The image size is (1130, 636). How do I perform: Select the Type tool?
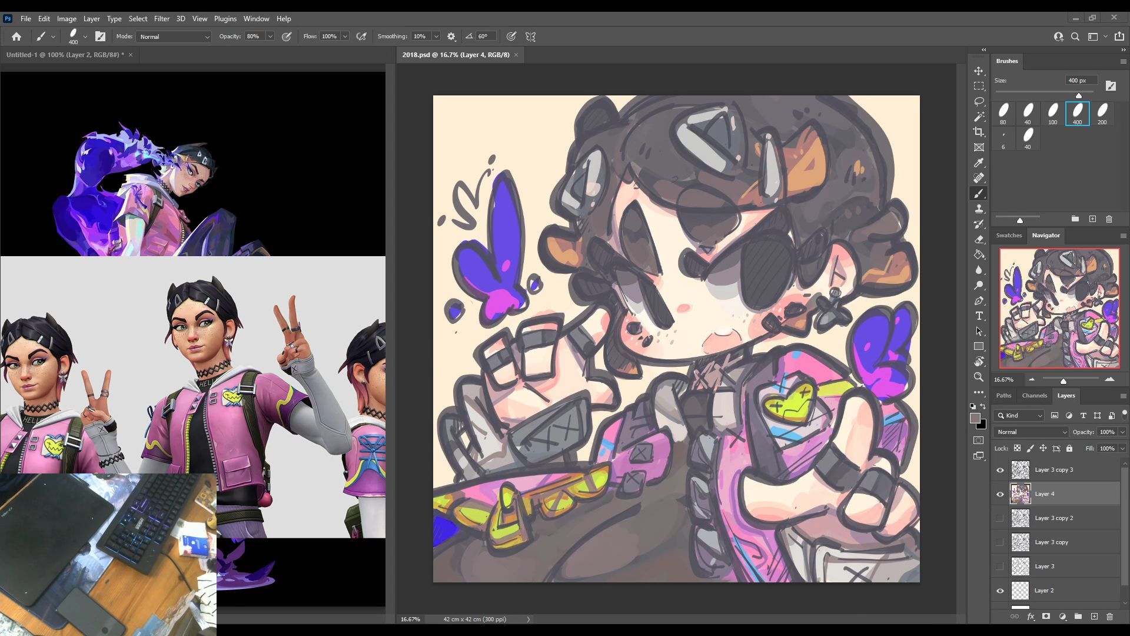coord(979,316)
